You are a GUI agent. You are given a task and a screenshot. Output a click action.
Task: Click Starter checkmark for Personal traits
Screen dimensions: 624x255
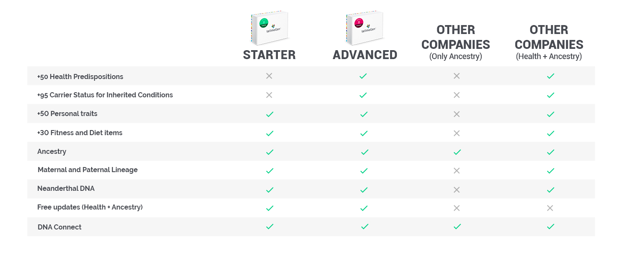pos(269,114)
